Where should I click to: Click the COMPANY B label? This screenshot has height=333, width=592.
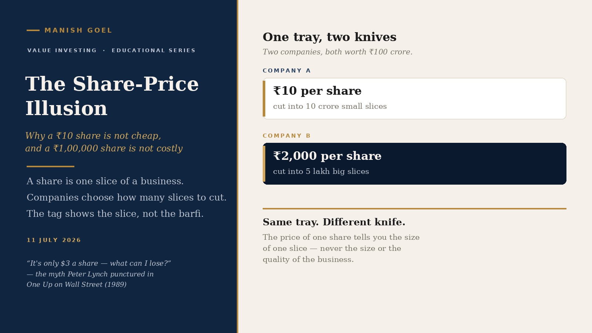287,136
